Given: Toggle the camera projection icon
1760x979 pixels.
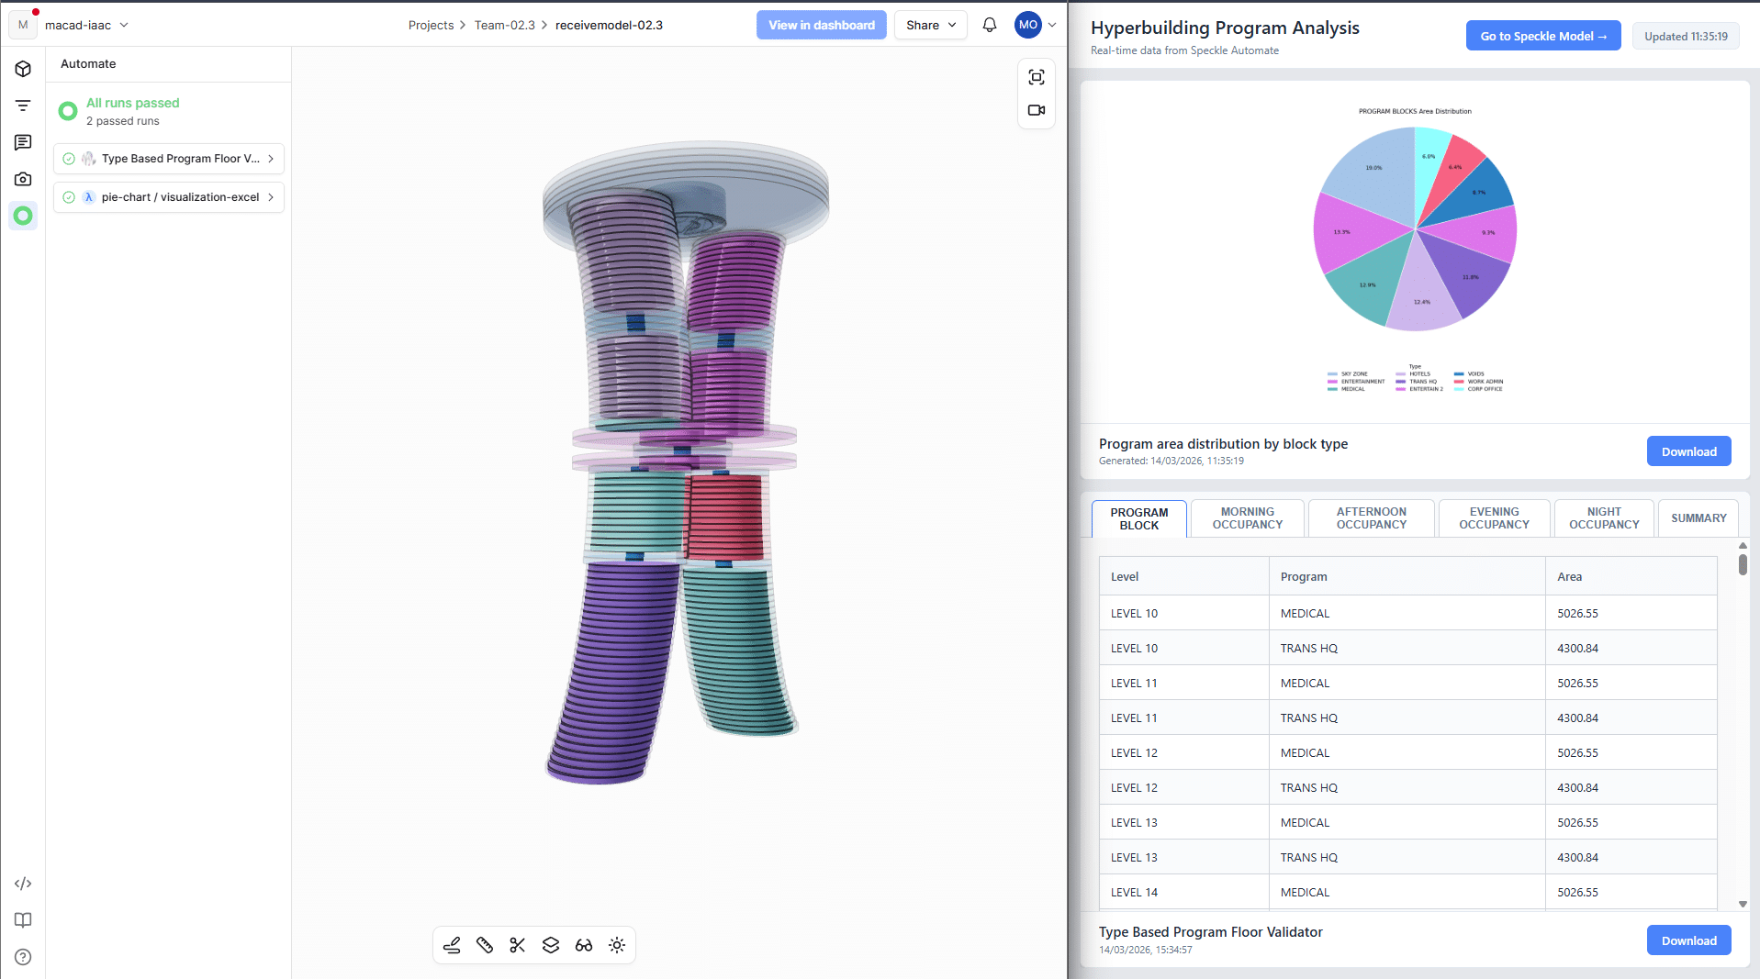Looking at the screenshot, I should [1037, 110].
